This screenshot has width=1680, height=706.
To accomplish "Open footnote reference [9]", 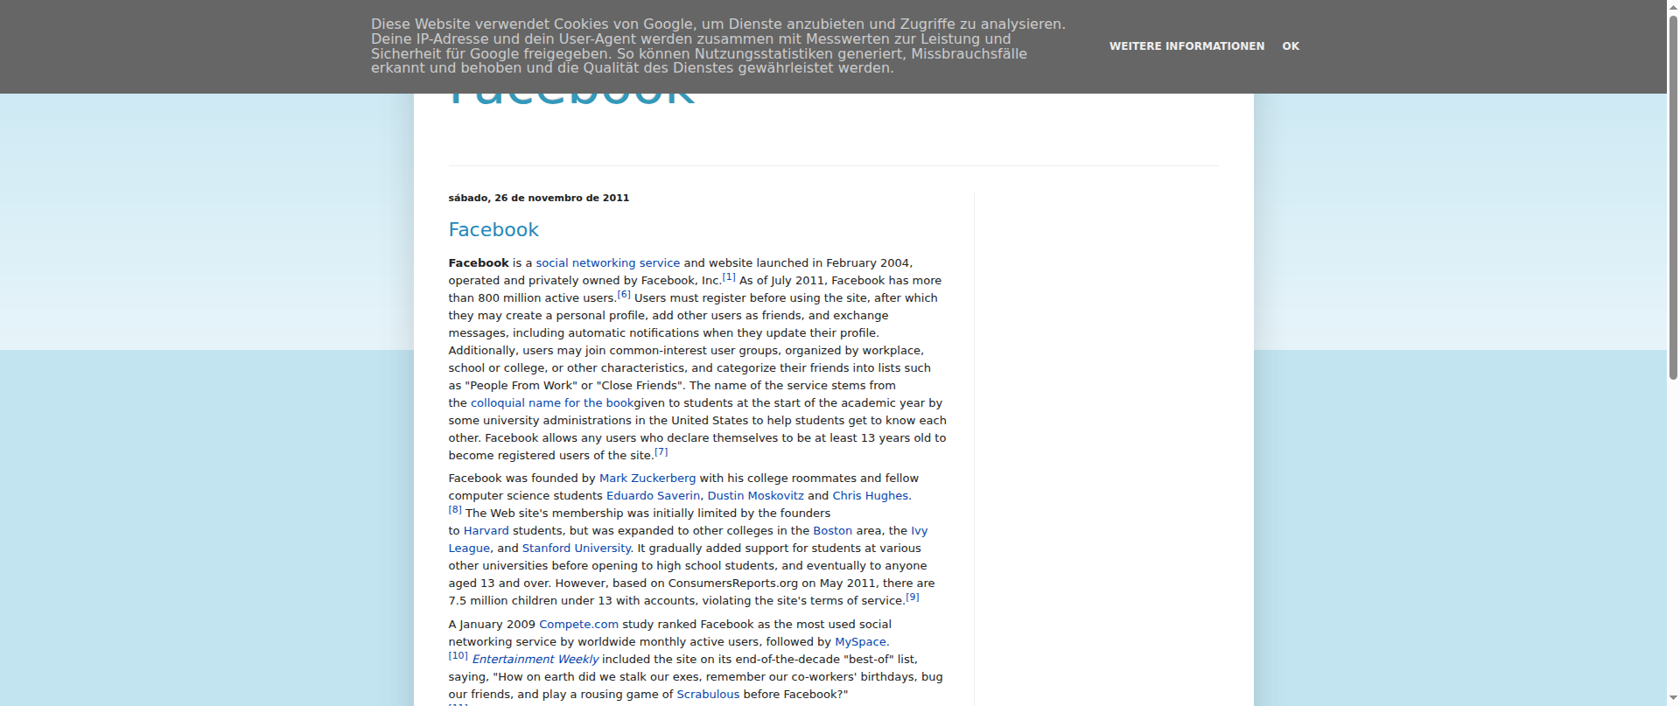I will coord(913,598).
